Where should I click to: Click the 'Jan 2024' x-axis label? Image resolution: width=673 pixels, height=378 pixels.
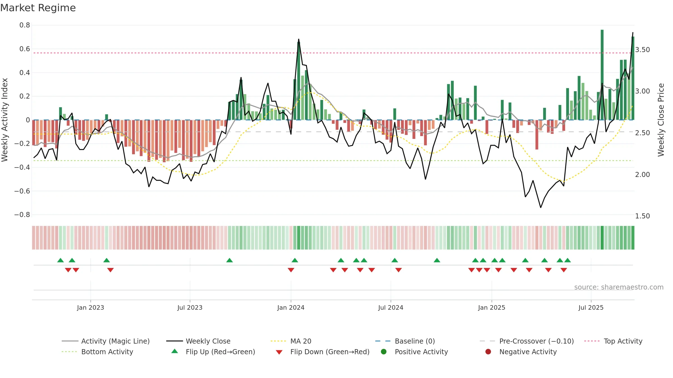click(291, 307)
